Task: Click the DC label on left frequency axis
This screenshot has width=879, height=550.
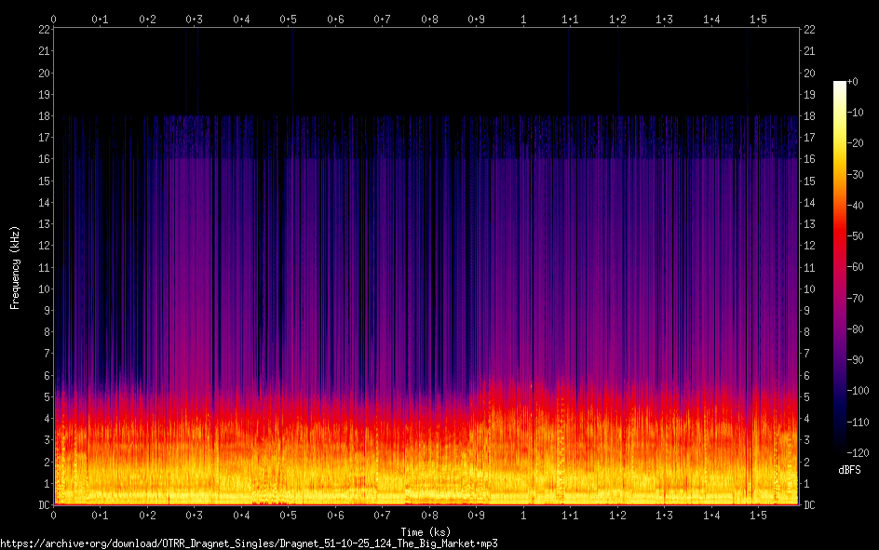Action: [x=43, y=505]
